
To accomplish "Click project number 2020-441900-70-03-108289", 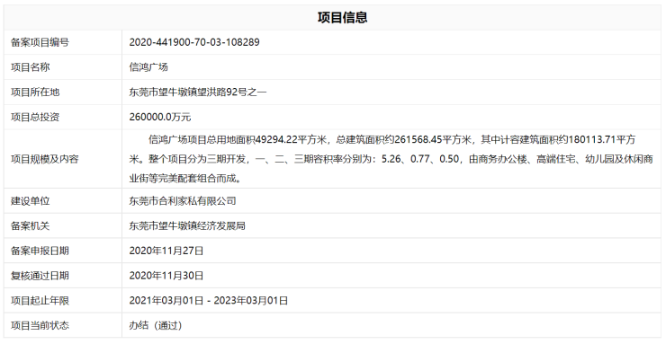I will pyautogui.click(x=194, y=42).
